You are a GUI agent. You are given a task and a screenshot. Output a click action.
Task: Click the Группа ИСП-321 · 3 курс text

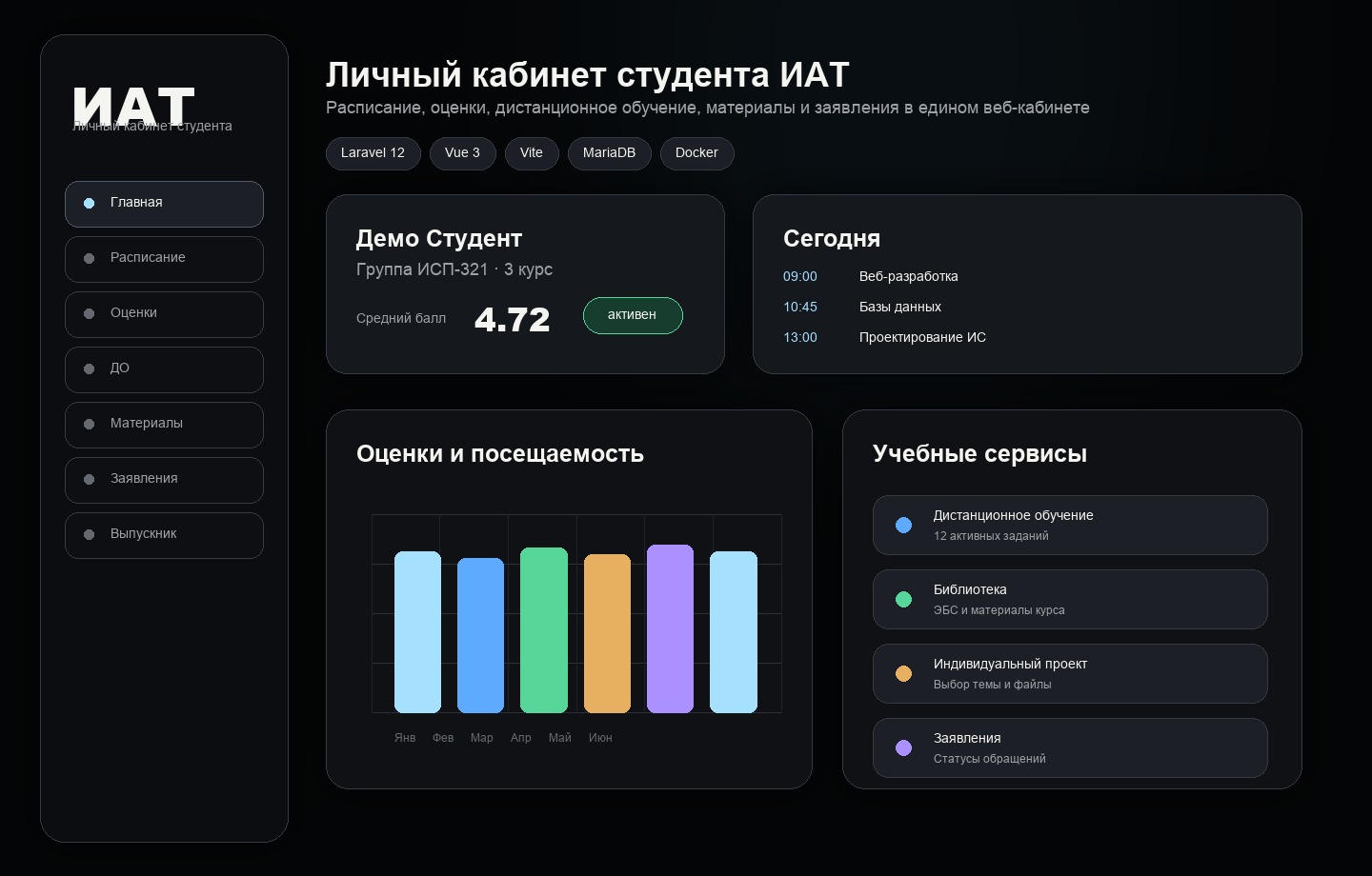[x=454, y=269]
